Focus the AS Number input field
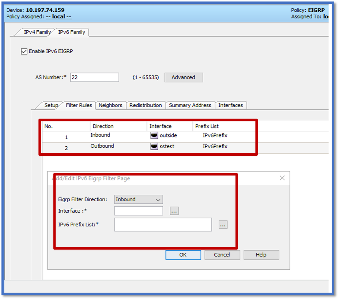 tap(94, 78)
